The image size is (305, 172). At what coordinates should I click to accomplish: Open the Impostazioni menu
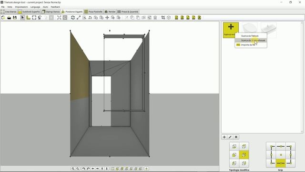tap(21, 7)
